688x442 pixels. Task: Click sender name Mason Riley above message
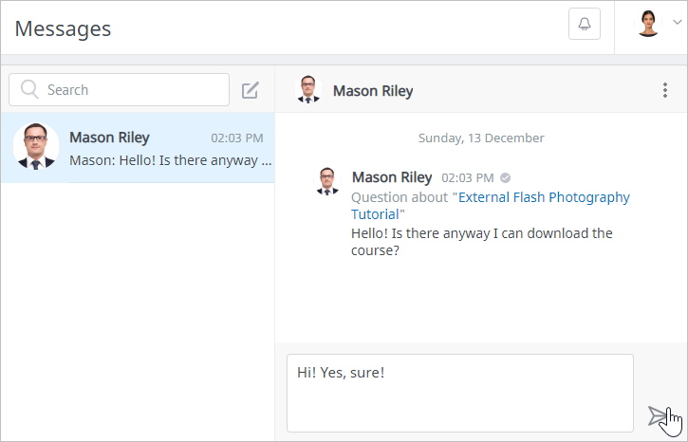click(392, 177)
